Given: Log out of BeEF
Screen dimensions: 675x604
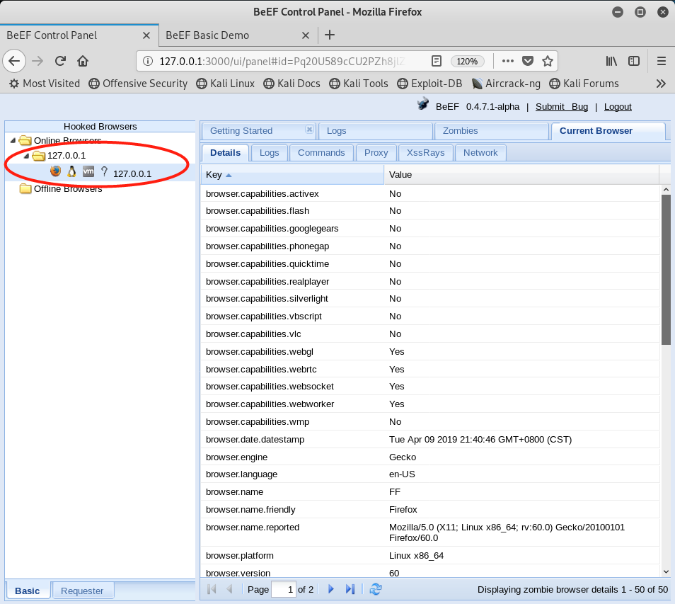Looking at the screenshot, I should (618, 107).
